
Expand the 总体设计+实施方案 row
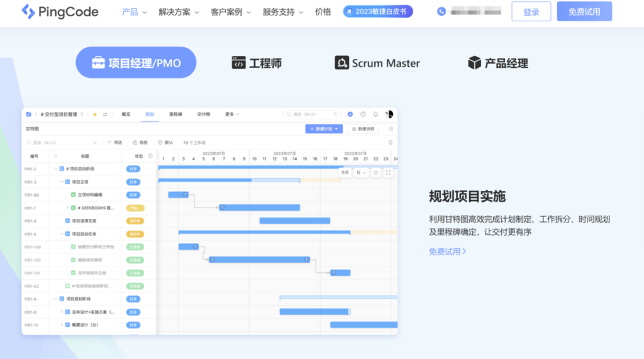coord(62,312)
